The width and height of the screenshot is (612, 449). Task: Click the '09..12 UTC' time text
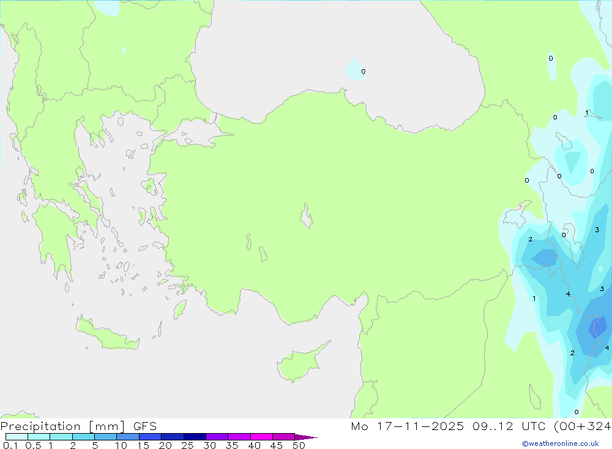click(509, 426)
